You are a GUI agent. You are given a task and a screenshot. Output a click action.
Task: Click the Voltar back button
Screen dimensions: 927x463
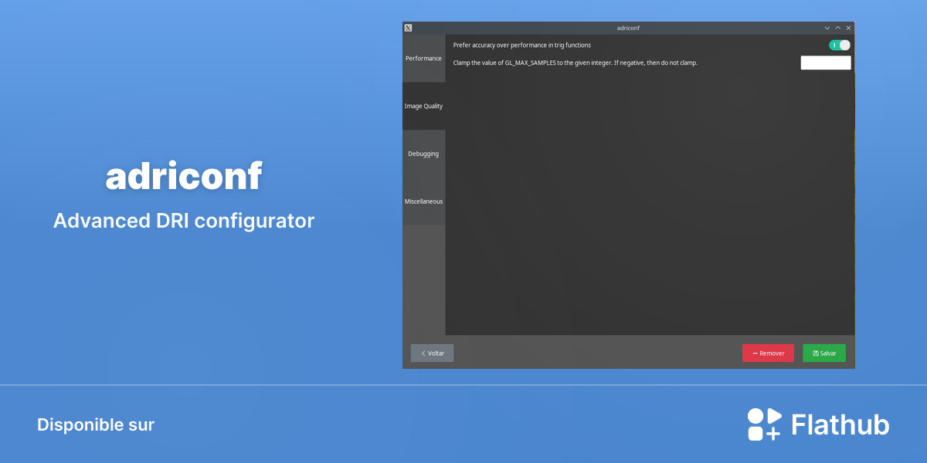click(x=433, y=353)
